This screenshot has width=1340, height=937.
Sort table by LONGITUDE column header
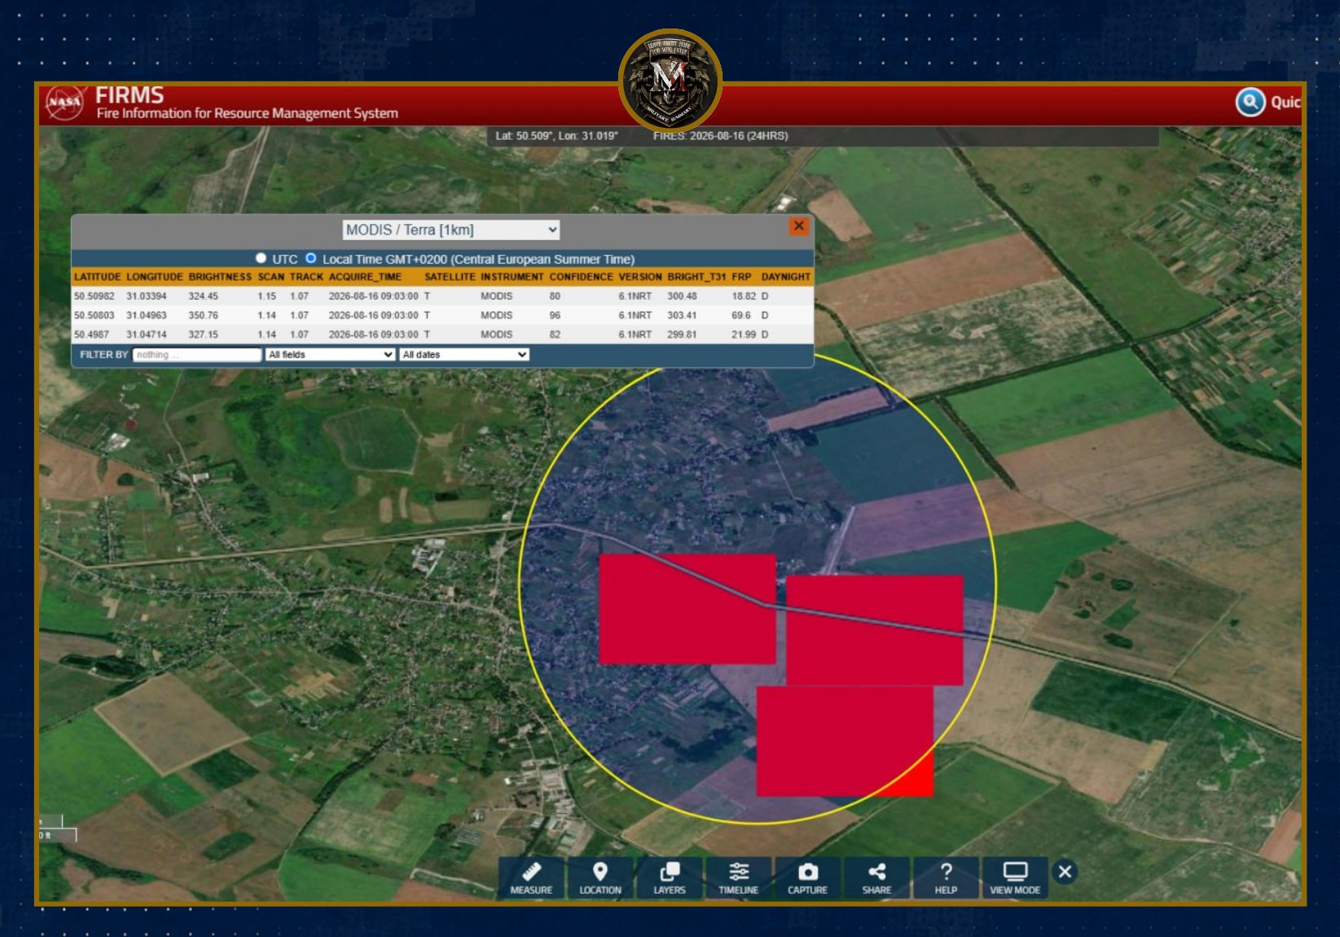tap(155, 277)
